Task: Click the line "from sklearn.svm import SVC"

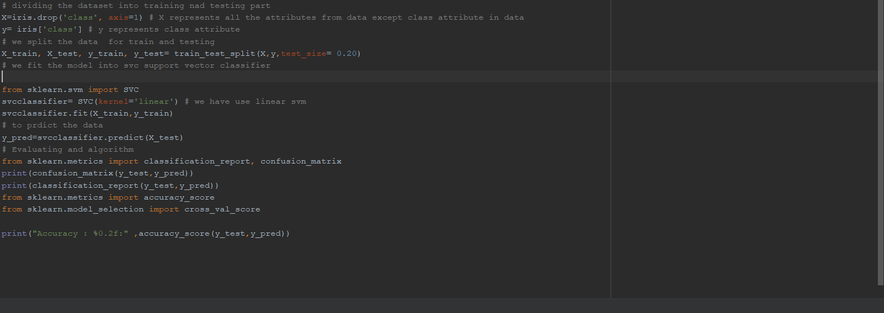Action: [x=70, y=90]
